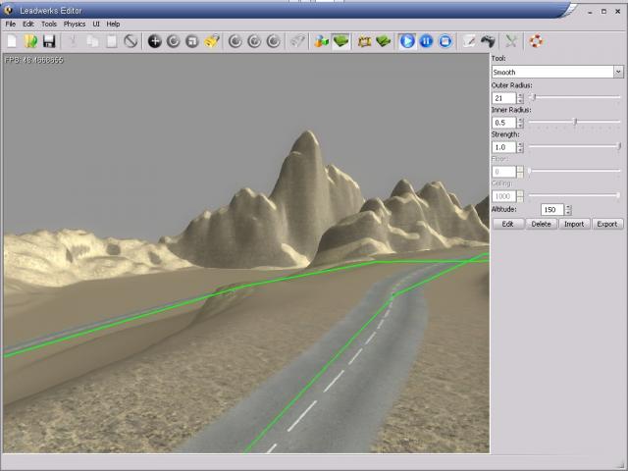Select the green terrain tool icon
The image size is (628, 471).
pyautogui.click(x=340, y=41)
